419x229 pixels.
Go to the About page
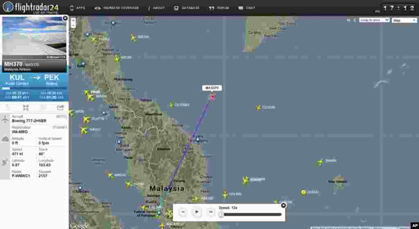[156, 8]
